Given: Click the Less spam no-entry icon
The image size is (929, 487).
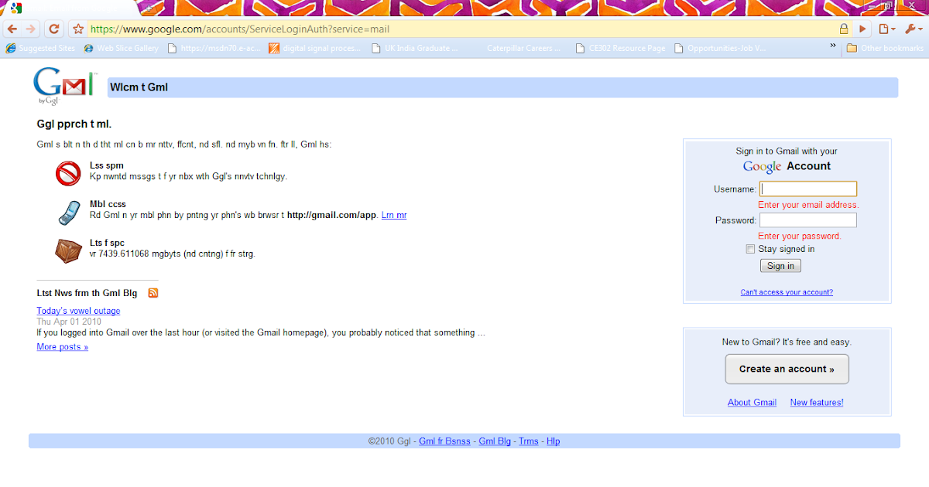Looking at the screenshot, I should click(x=68, y=173).
